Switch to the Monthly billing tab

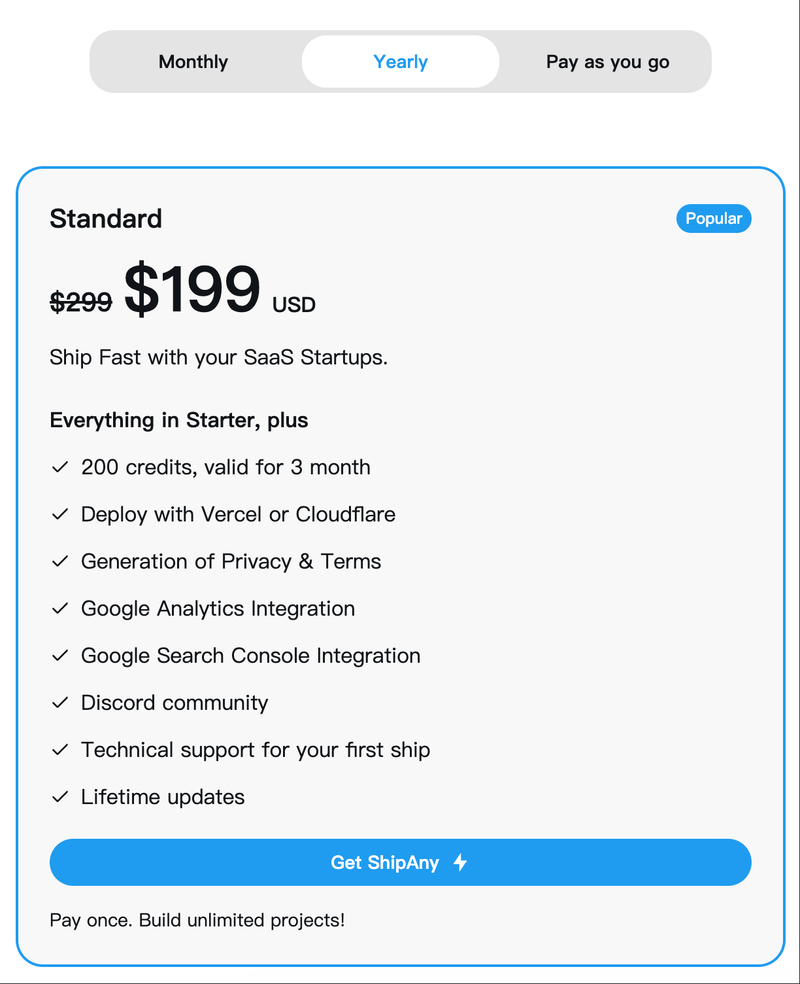click(193, 61)
